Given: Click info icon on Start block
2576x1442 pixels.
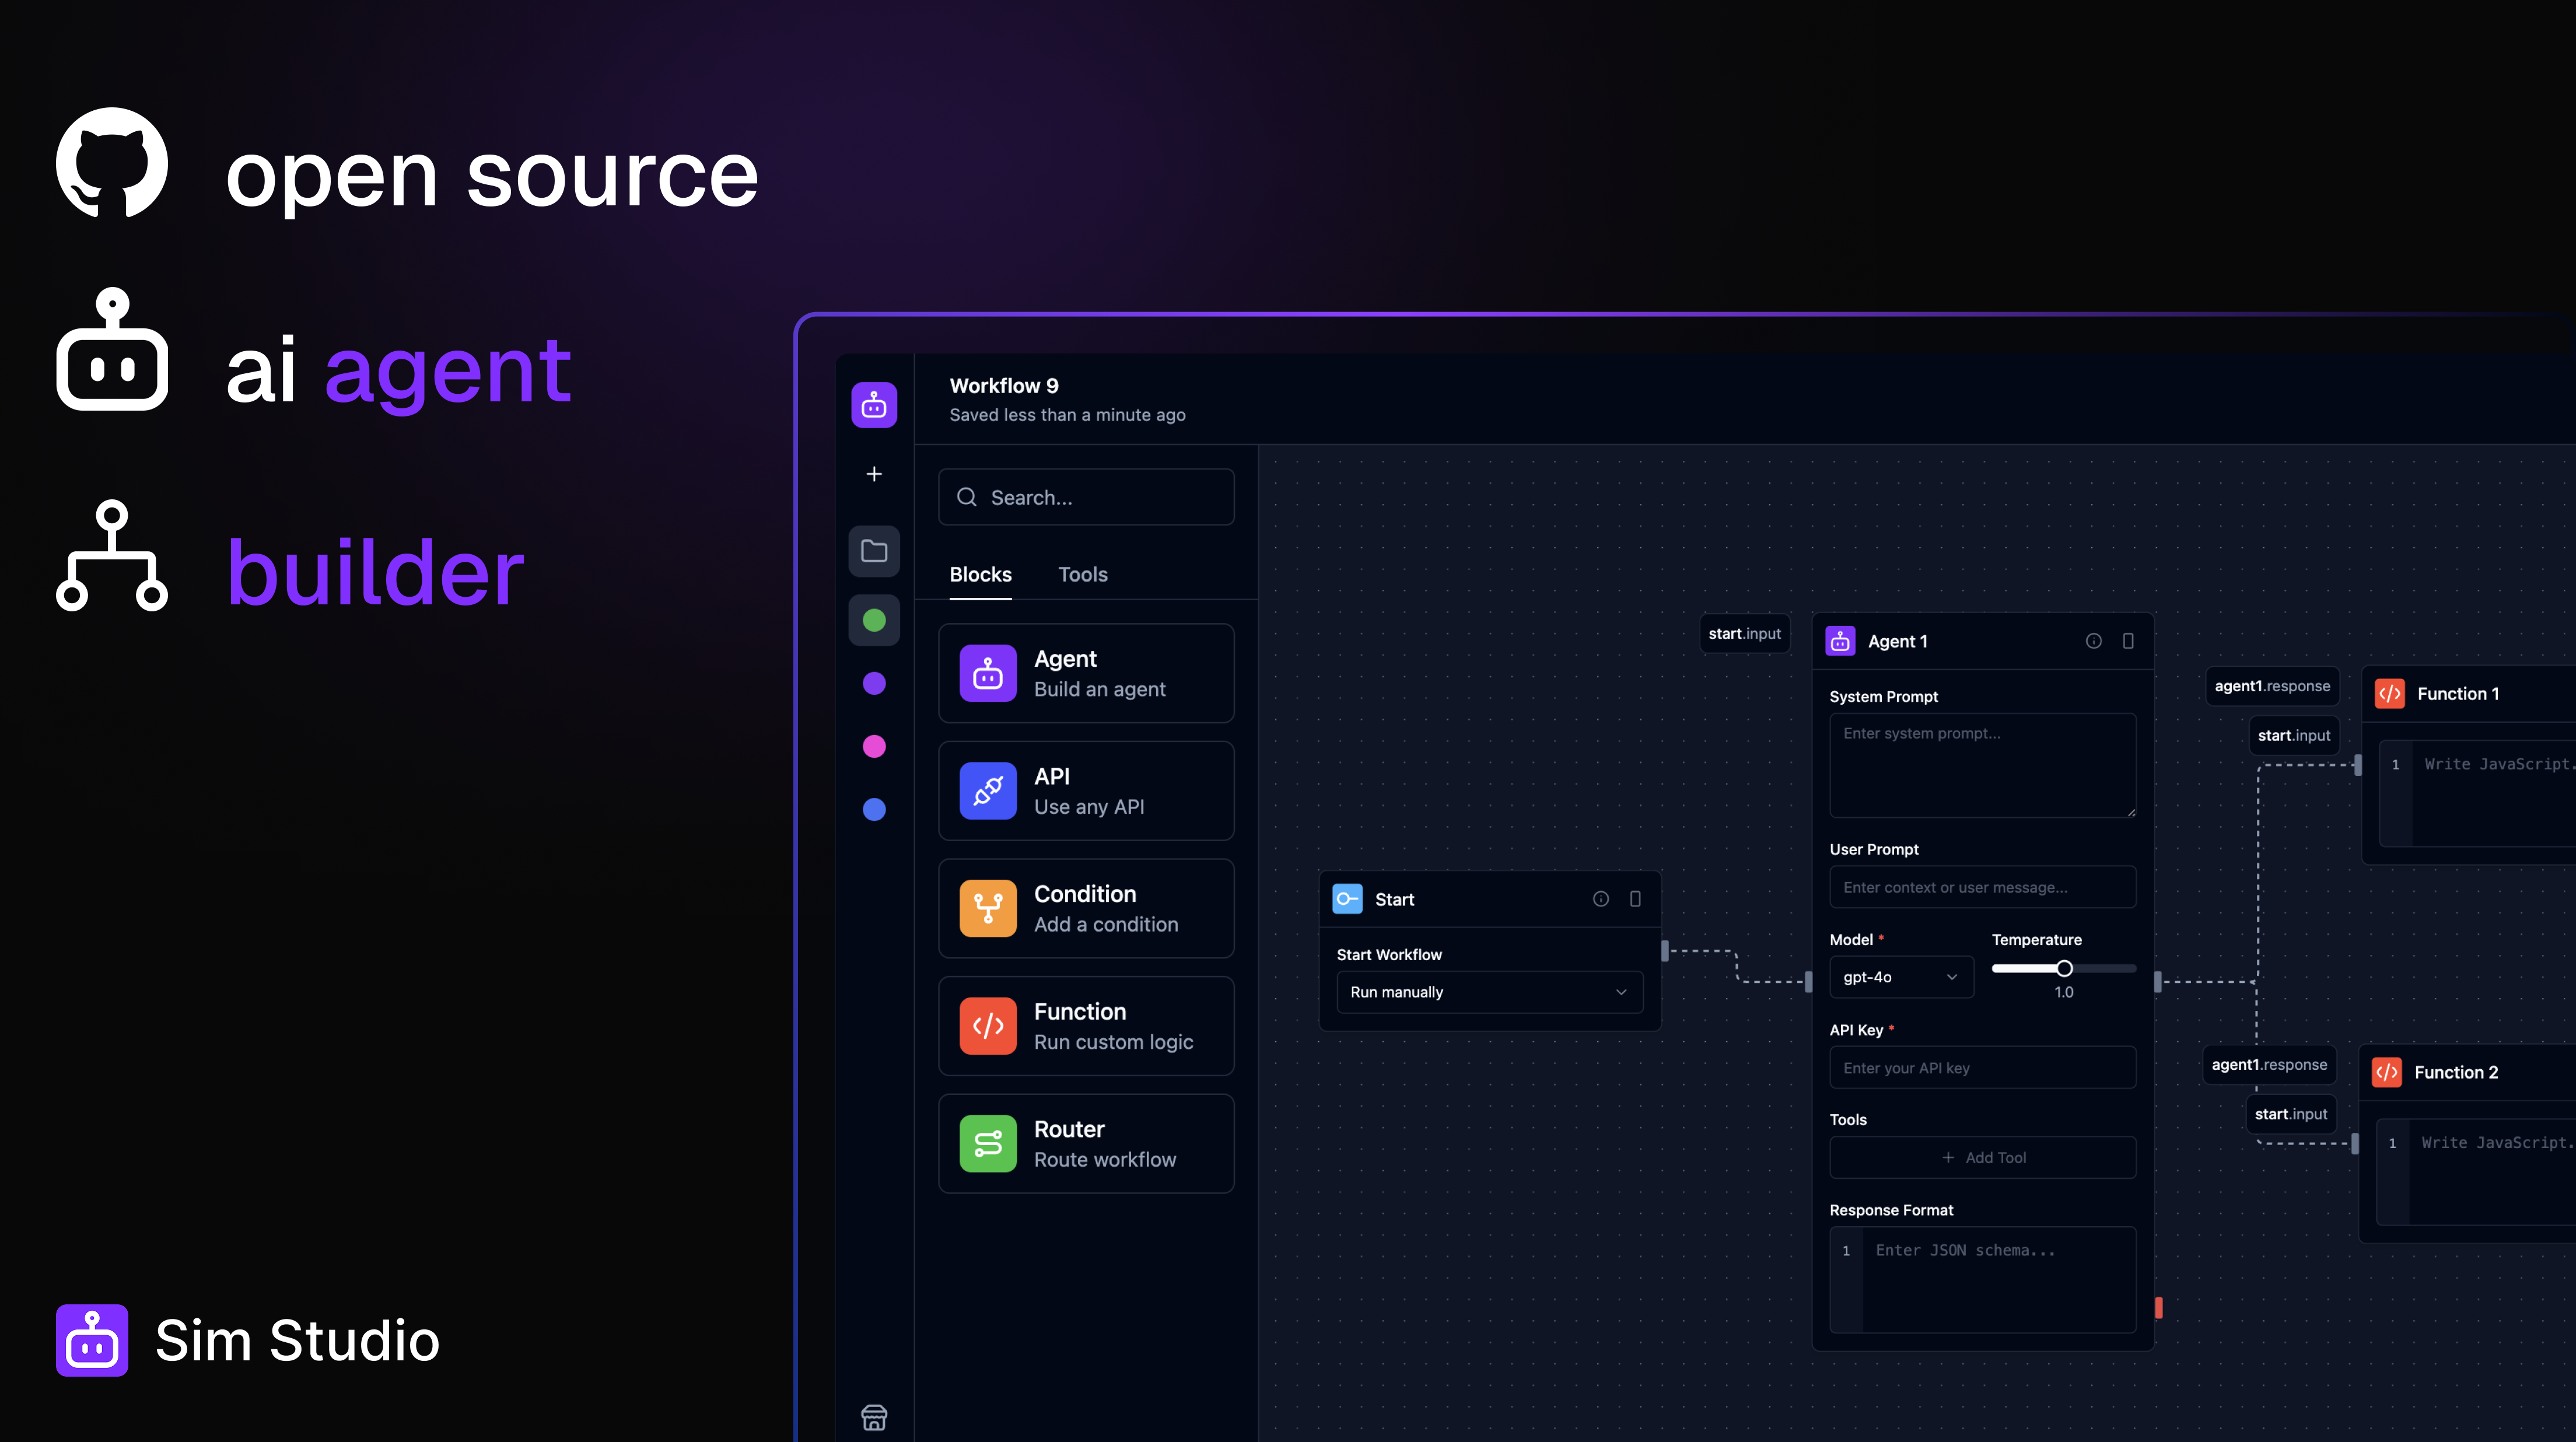Looking at the screenshot, I should tap(1600, 899).
